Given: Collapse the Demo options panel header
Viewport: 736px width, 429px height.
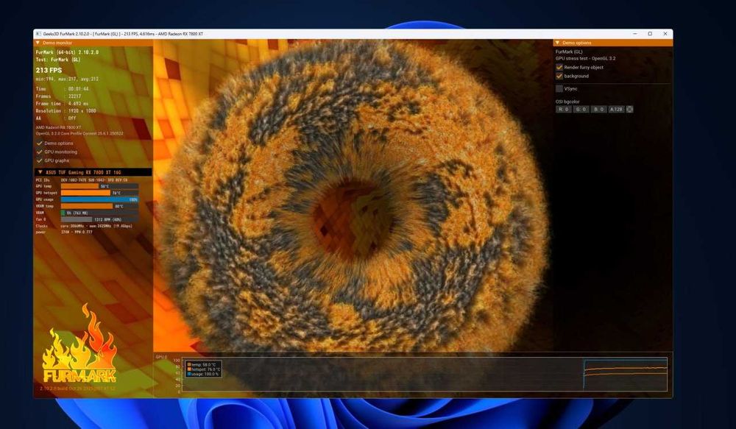Looking at the screenshot, I should [558, 43].
